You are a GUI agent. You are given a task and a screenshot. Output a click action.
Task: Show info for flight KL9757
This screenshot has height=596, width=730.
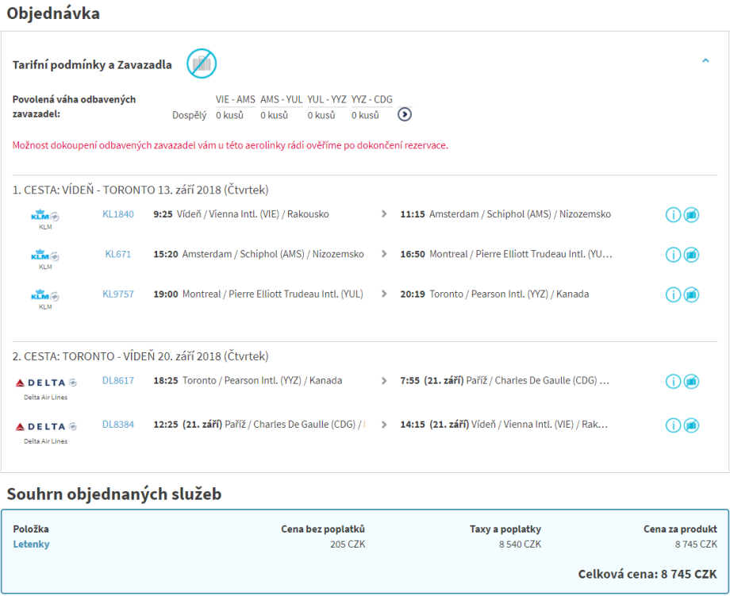(x=673, y=294)
